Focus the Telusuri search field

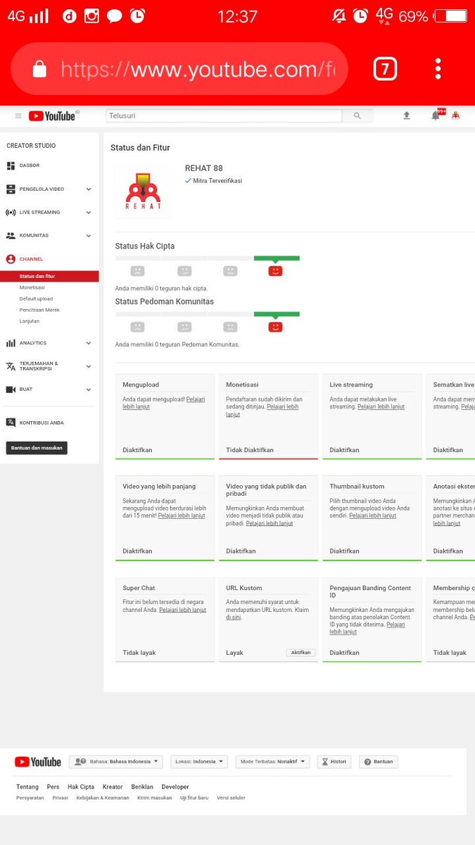click(224, 116)
